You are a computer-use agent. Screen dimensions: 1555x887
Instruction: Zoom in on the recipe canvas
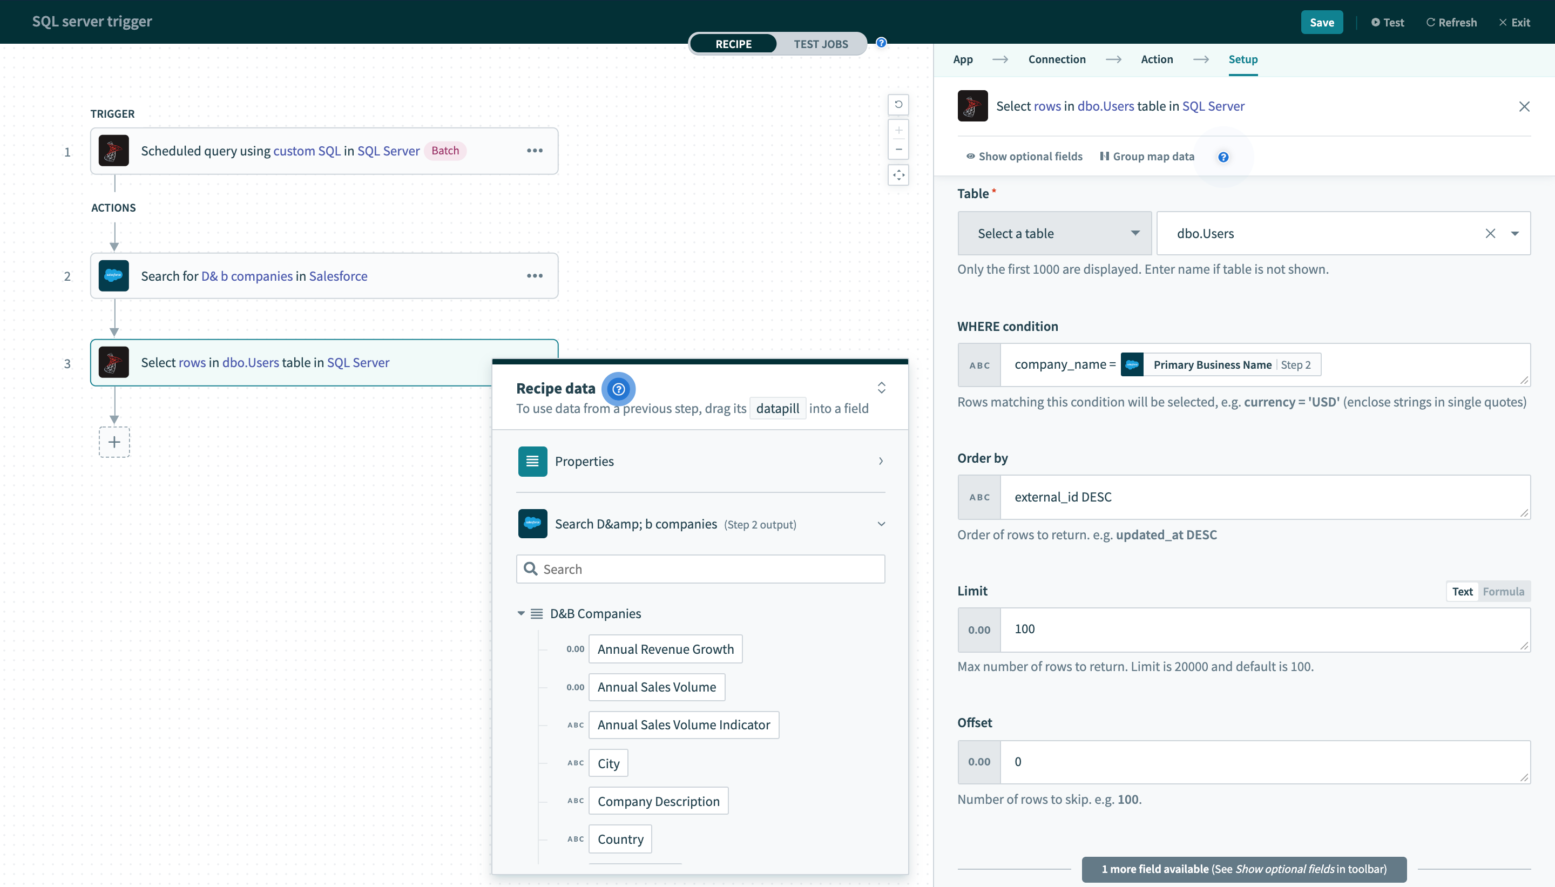click(x=898, y=130)
